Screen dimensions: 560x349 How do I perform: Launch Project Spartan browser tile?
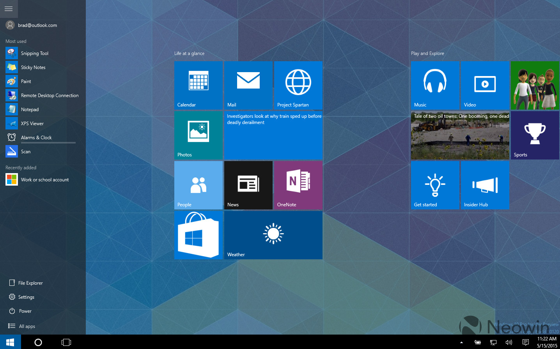click(x=298, y=85)
